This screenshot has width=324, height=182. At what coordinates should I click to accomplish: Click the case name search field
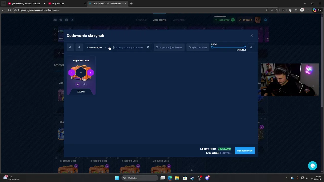click(129, 47)
